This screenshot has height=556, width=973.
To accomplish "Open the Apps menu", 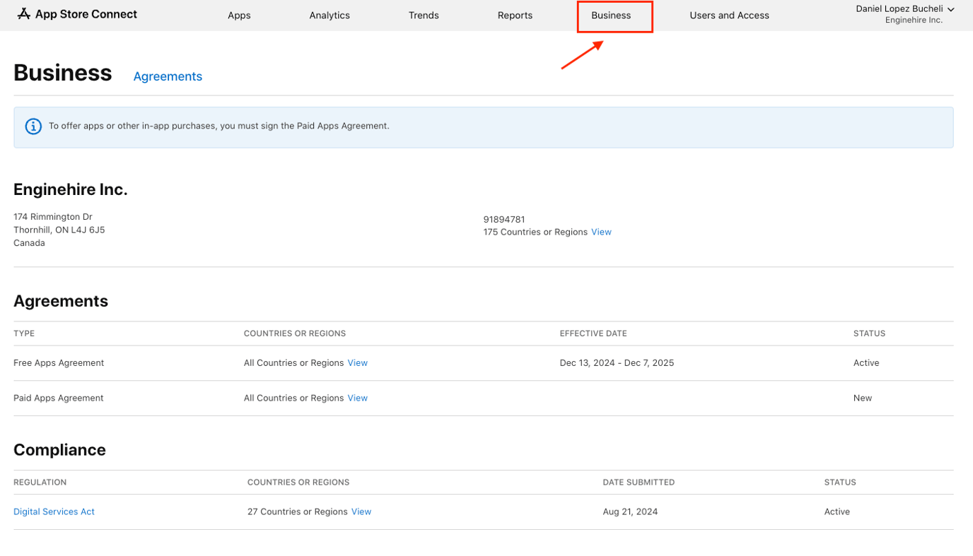I will [239, 15].
